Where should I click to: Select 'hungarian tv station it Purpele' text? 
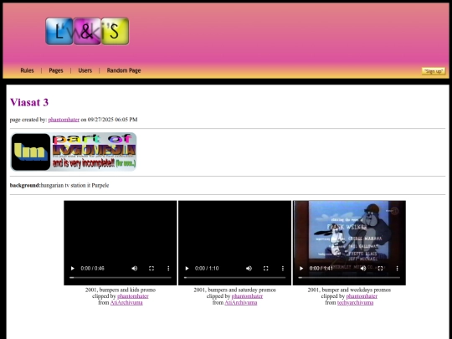pos(74,185)
